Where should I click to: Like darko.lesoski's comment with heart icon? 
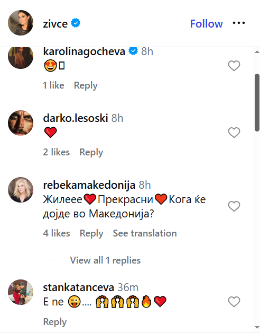click(x=234, y=133)
